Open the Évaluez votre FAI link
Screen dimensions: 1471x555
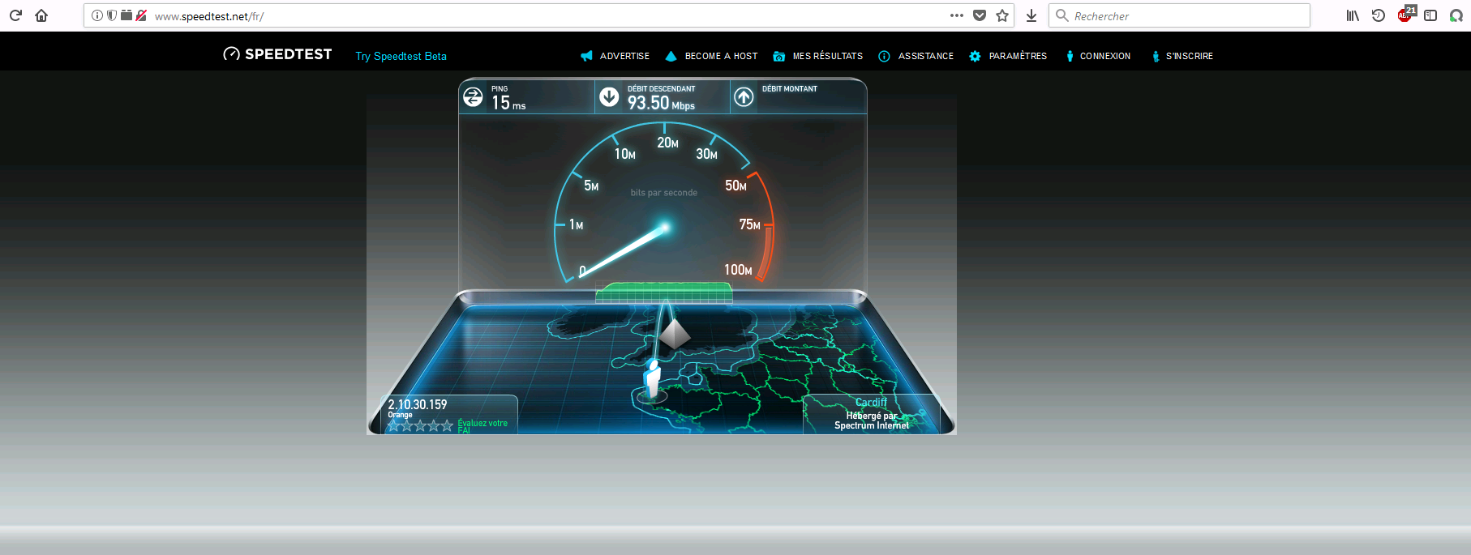click(482, 426)
